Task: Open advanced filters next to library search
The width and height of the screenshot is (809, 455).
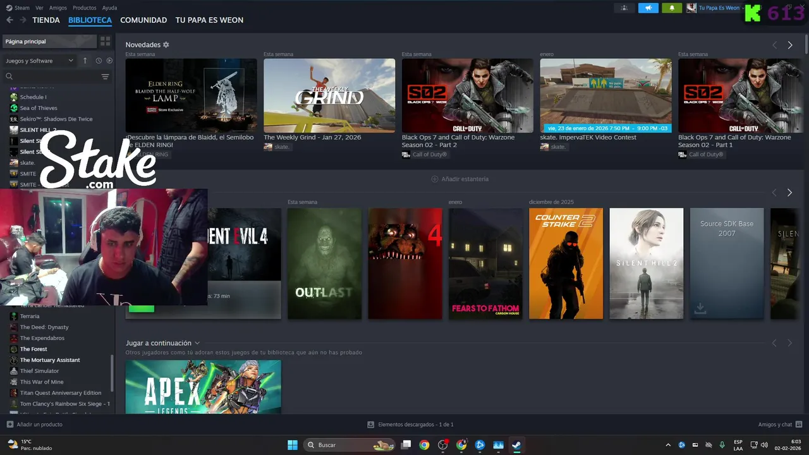Action: [x=105, y=76]
